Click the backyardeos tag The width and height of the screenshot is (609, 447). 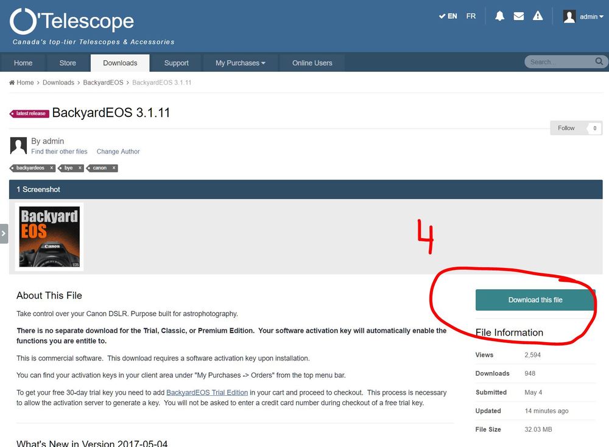click(x=30, y=167)
